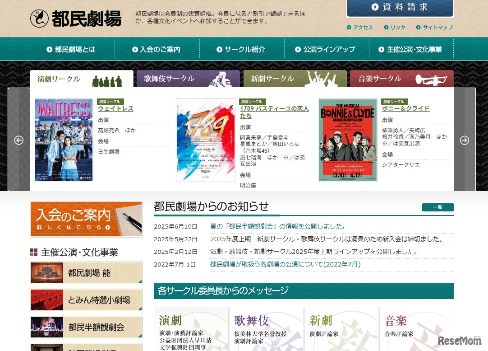This screenshot has height=351, width=488.
Task: Click the 都民劇場 logo emblem
Action: pos(39,19)
